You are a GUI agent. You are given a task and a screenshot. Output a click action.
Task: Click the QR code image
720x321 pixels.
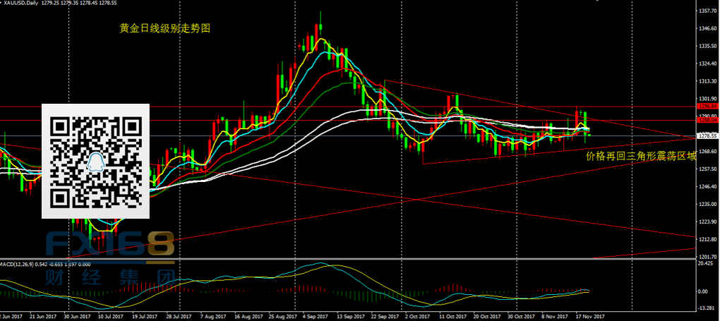click(95, 161)
